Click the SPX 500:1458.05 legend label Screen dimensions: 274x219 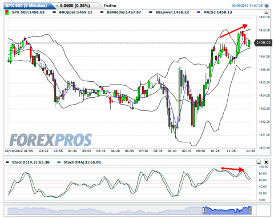[29, 13]
